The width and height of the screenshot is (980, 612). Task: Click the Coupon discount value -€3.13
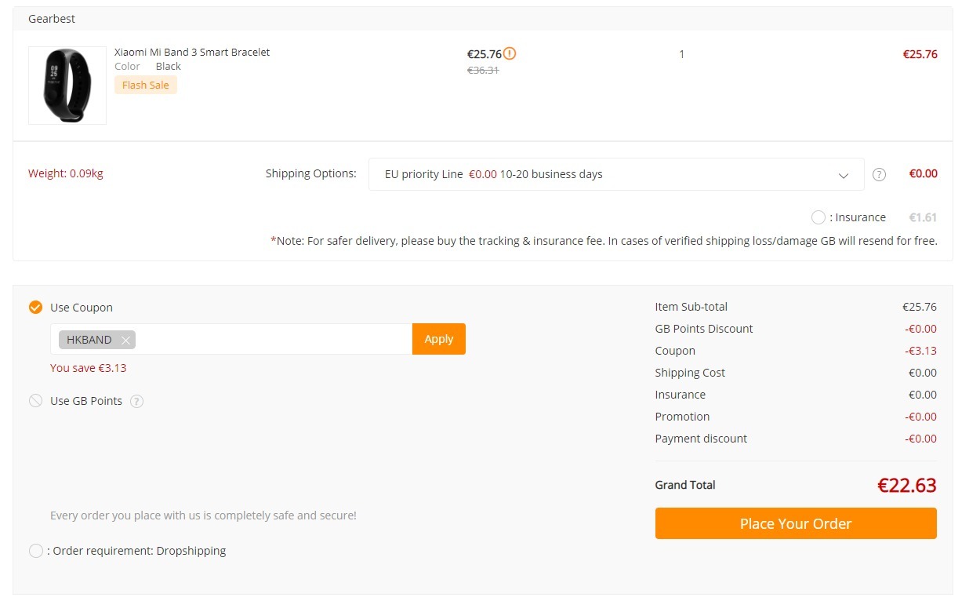920,351
